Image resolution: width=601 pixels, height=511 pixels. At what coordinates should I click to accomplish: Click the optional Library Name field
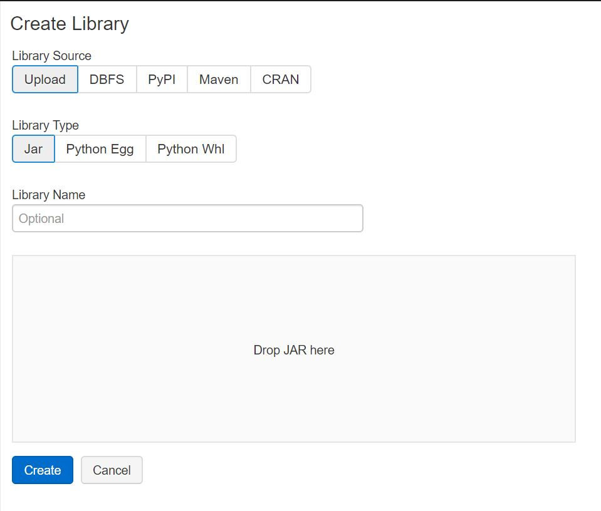pyautogui.click(x=187, y=218)
